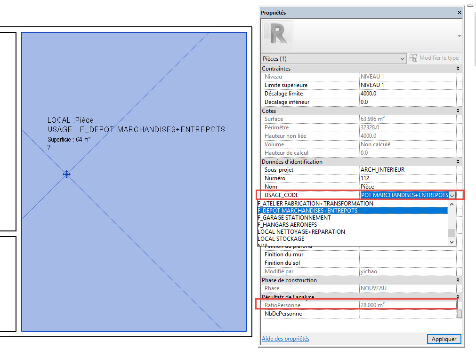This screenshot has height=357, width=476.
Task: Collapse the Données d'identification section
Action: (x=458, y=162)
